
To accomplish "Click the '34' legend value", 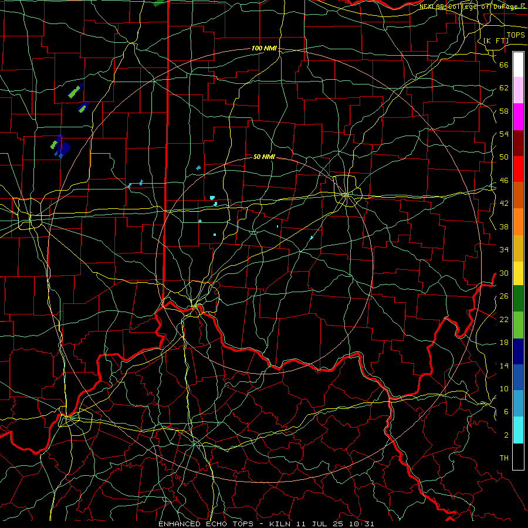I will pos(504,250).
